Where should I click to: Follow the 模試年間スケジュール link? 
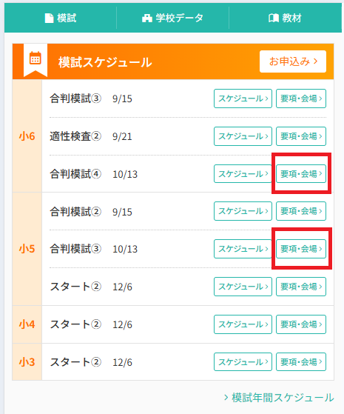[x=279, y=398]
